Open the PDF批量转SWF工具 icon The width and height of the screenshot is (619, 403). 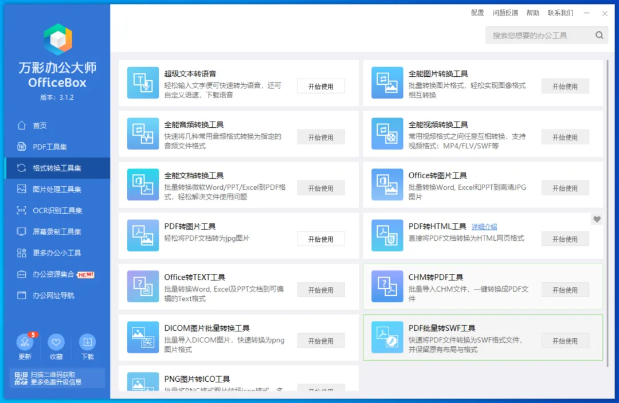point(387,337)
